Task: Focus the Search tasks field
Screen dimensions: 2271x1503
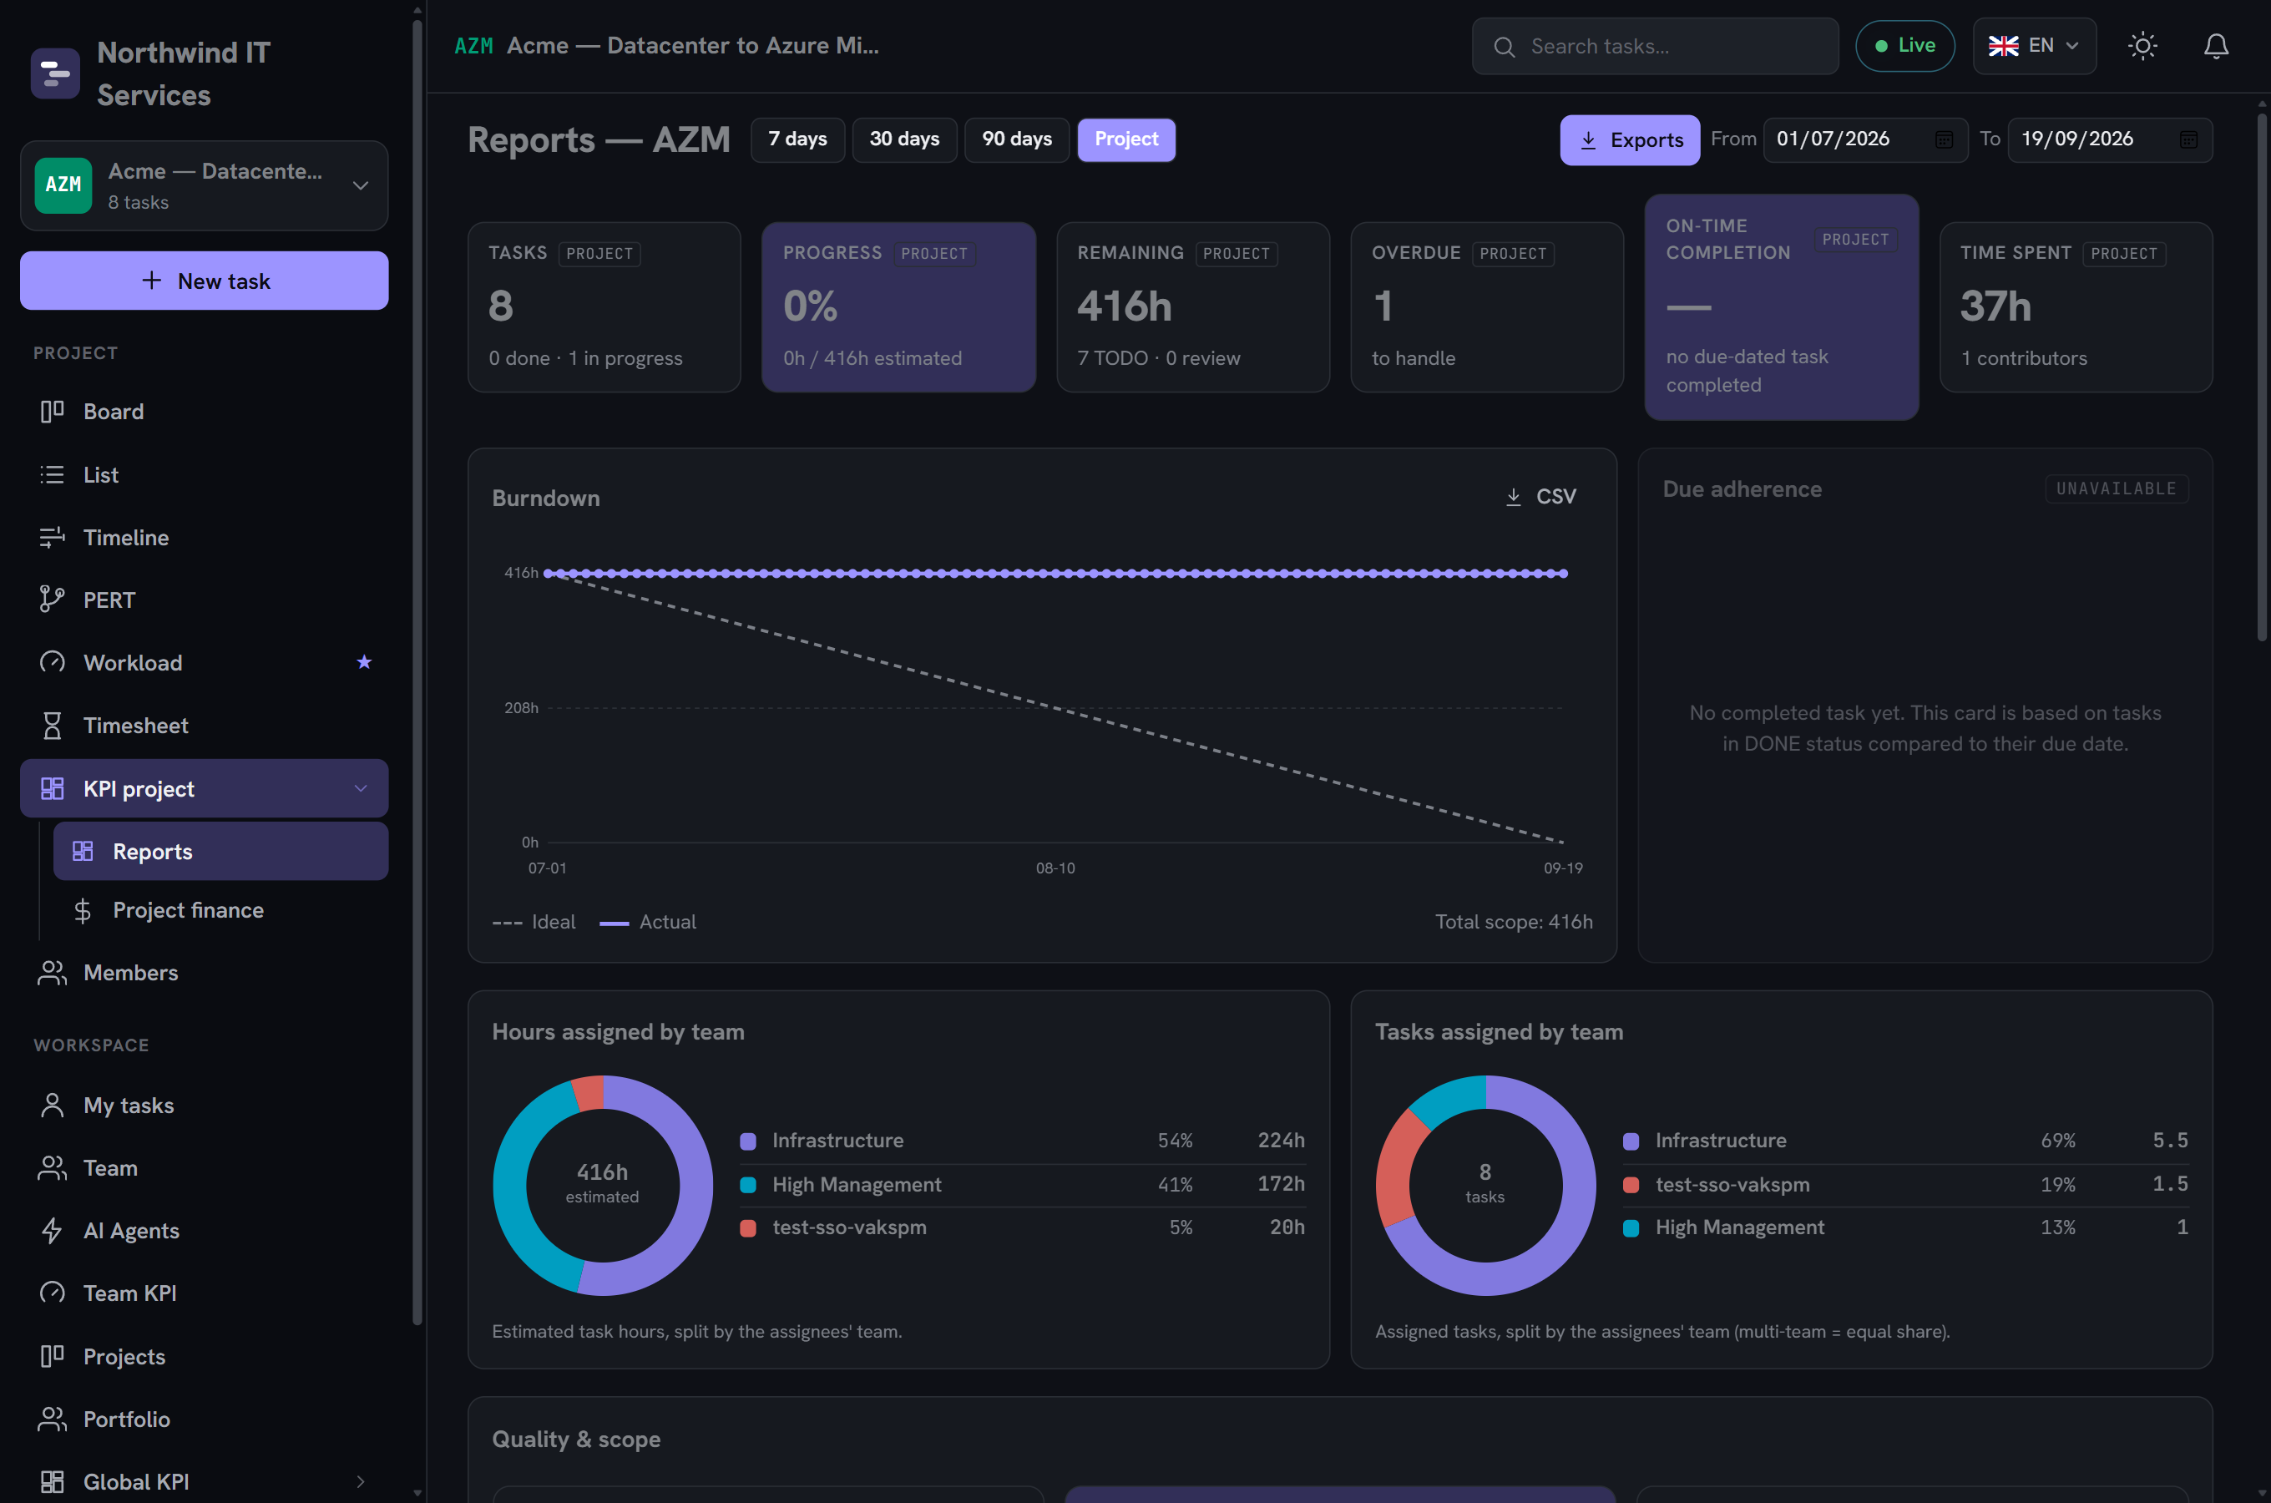Action: [1655, 46]
